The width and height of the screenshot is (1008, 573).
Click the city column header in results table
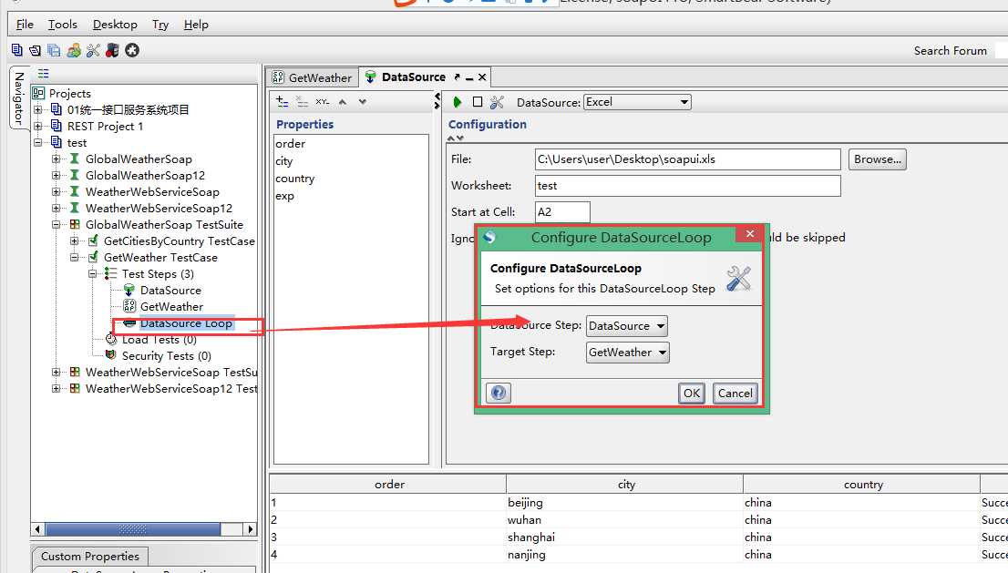(625, 485)
